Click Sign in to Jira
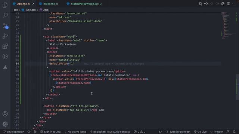The height and width of the screenshot is (134, 239). 50,132
